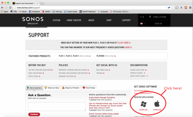Open the Support navigation menu
The height and width of the screenshot is (117, 193).
(126, 20)
